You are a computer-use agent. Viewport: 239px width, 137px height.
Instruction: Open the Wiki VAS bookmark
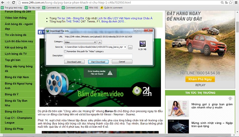click(91, 7)
